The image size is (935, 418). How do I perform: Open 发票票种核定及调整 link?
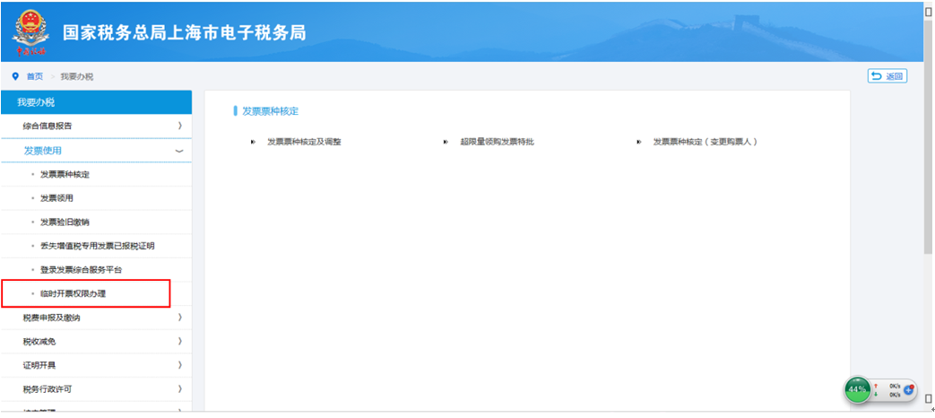(304, 142)
